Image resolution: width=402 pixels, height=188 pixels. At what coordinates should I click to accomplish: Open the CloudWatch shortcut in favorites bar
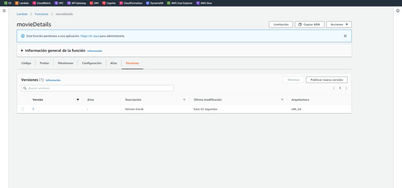click(x=35, y=3)
